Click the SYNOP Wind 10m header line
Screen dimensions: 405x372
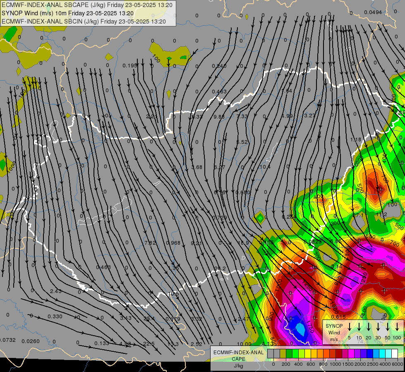[67, 13]
